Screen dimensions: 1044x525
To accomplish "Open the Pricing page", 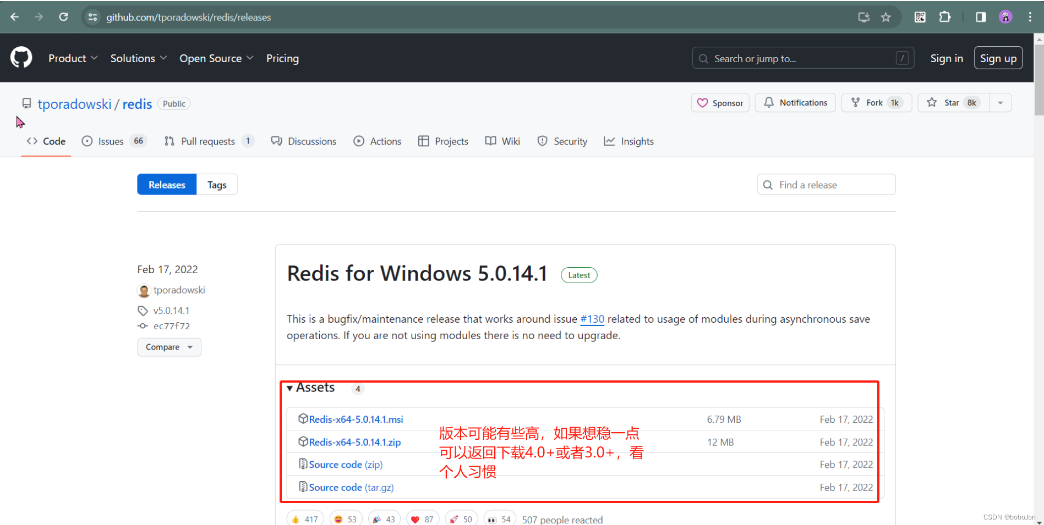I will 282,58.
